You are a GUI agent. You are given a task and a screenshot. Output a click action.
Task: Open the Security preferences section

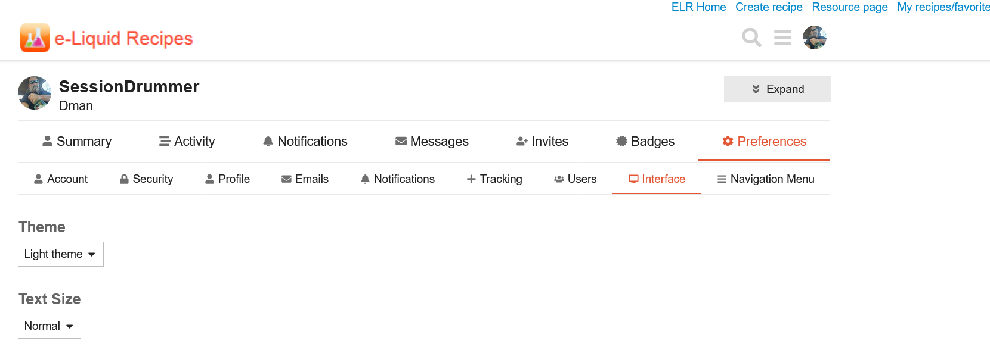pyautogui.click(x=146, y=179)
